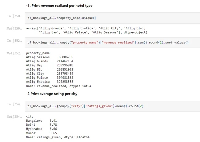The width and height of the screenshot is (200, 142).
Task: Click the Bangalore rating 3.41
Action: [x=53, y=121]
